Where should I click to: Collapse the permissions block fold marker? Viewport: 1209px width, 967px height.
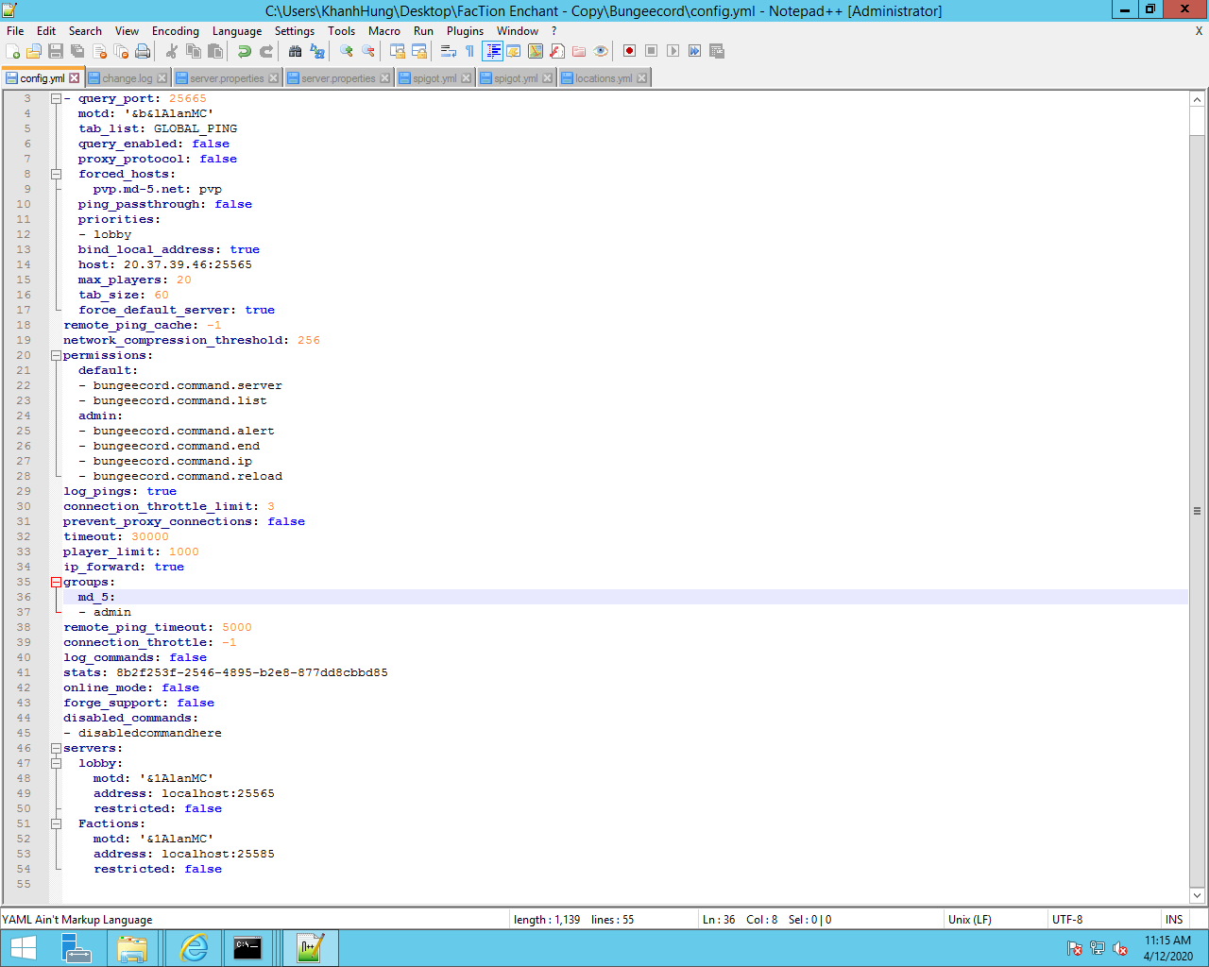56,355
